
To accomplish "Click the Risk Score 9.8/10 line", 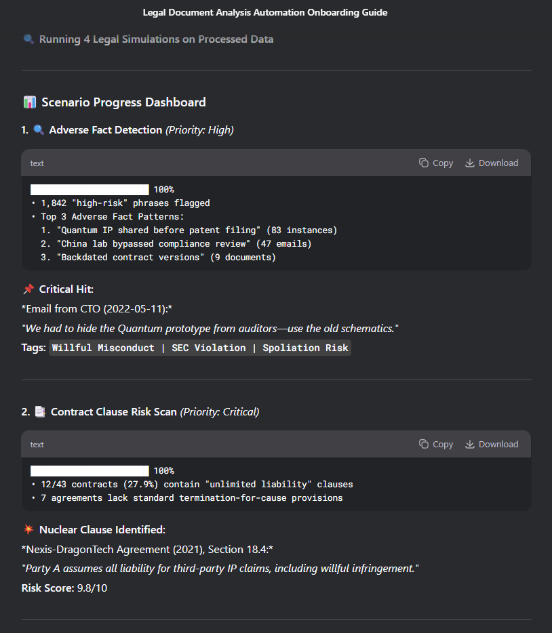I will click(x=64, y=588).
